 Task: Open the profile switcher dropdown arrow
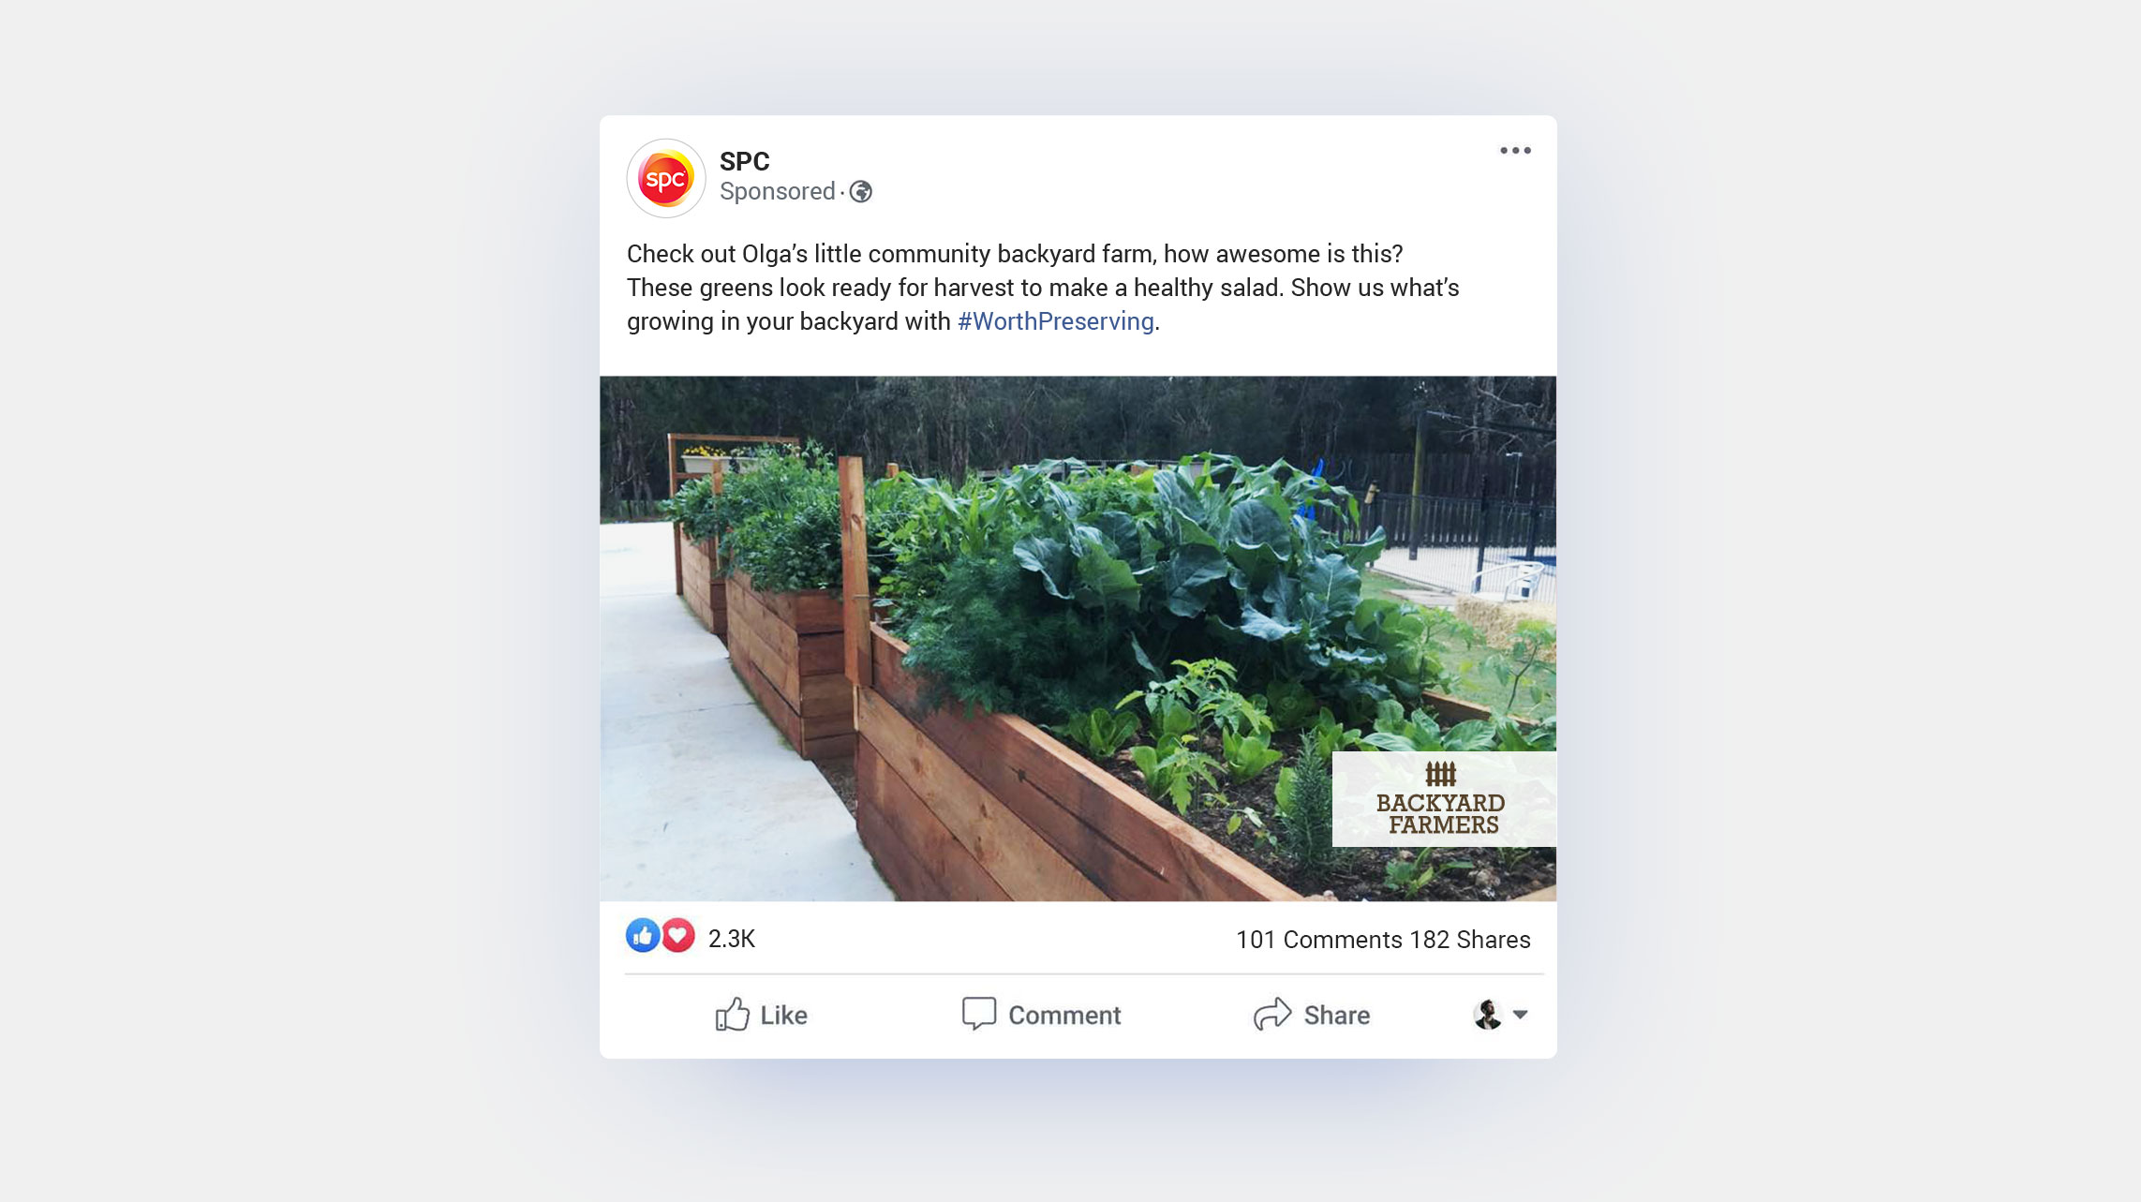click(1521, 1015)
